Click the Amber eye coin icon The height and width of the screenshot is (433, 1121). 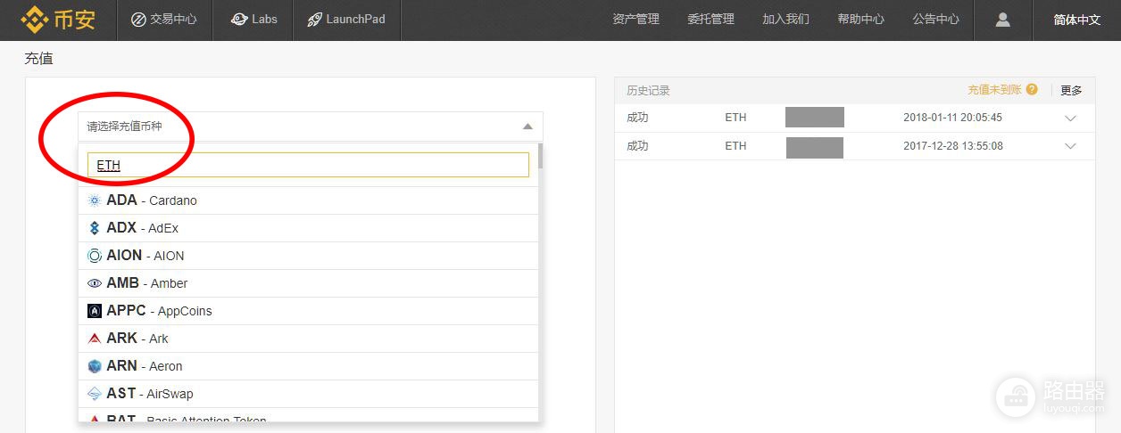[x=95, y=283]
